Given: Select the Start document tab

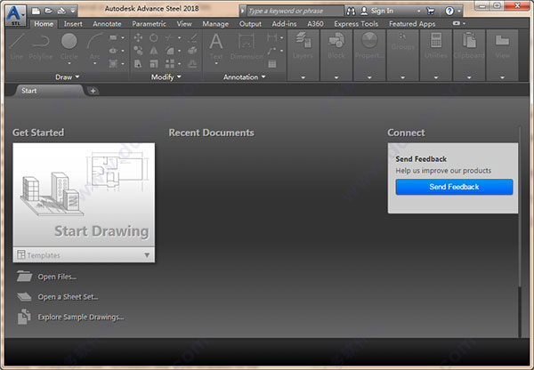Looking at the screenshot, I should (x=49, y=91).
